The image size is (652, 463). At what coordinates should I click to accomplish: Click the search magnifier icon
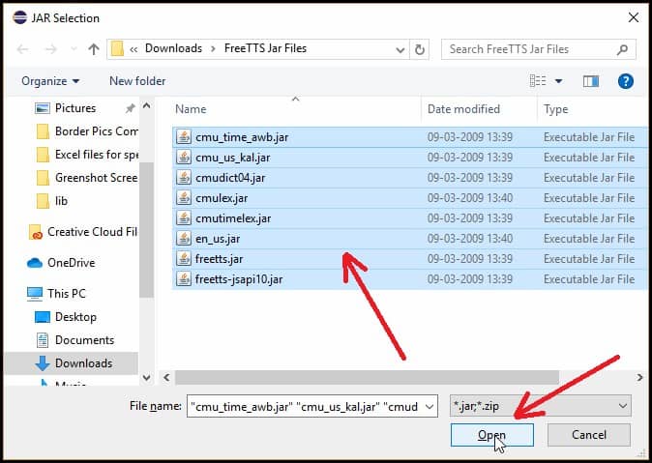622,49
